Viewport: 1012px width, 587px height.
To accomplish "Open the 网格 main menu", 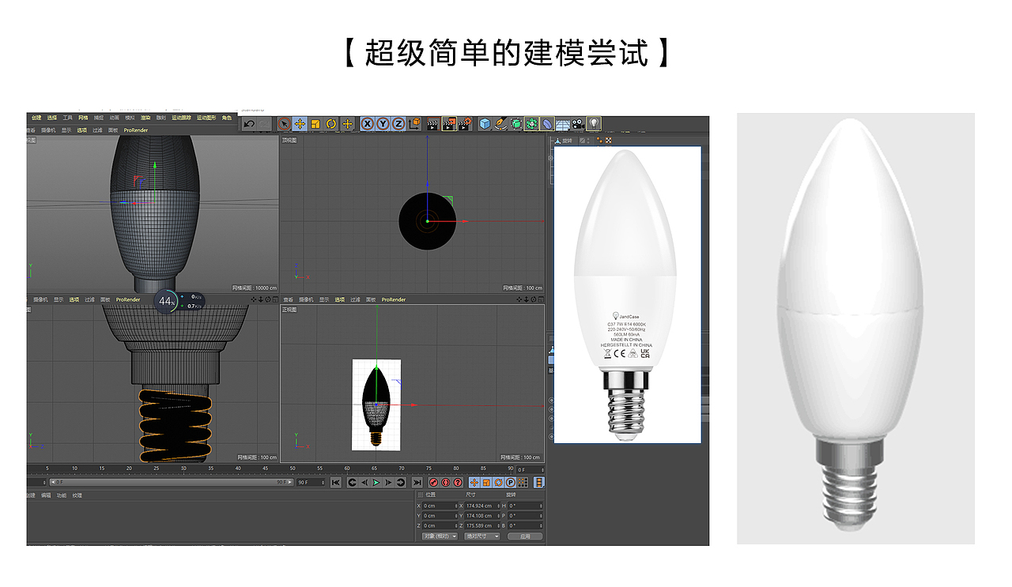I will click(84, 118).
